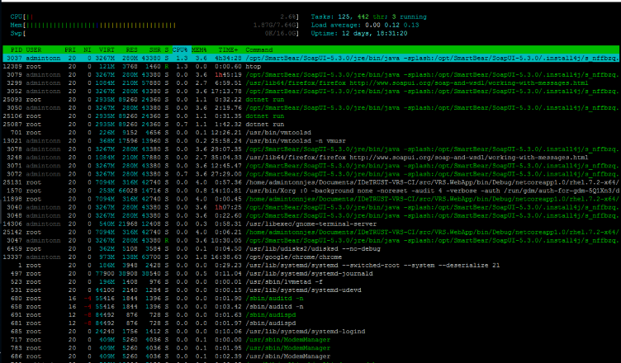Click the Uptime readout
Viewport: 621px width, 363px height.
pos(359,33)
